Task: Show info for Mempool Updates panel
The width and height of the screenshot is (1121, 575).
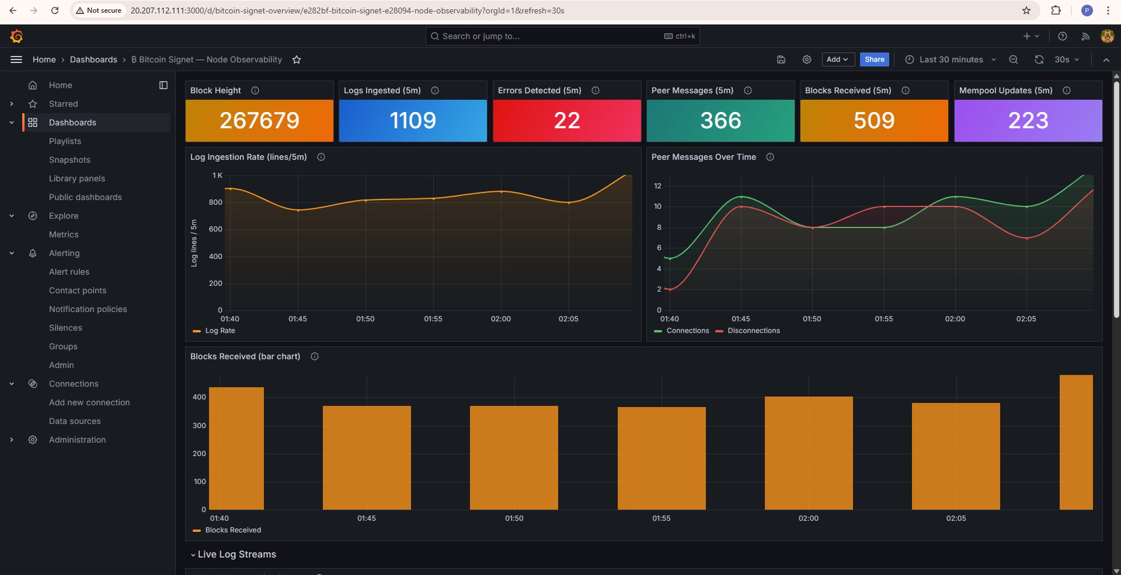Action: click(x=1067, y=90)
